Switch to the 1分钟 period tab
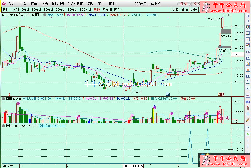The image size is (251, 168). coord(15,10)
